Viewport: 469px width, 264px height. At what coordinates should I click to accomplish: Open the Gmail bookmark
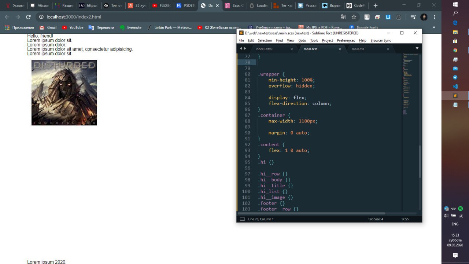pyautogui.click(x=48, y=27)
